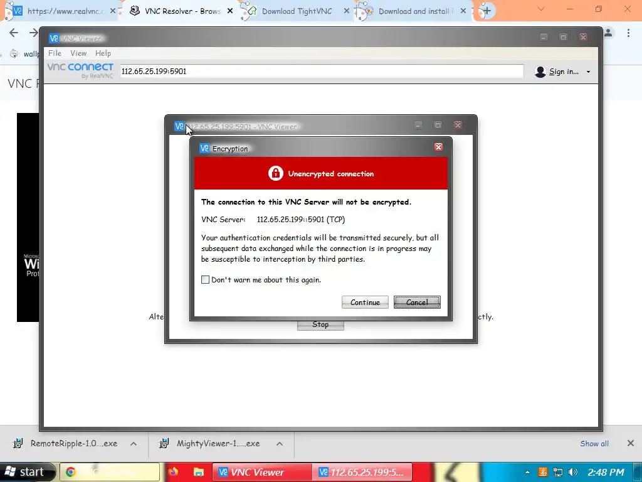The height and width of the screenshot is (482, 642).
Task: Expand options for the MightyViewer download
Action: tap(280, 444)
